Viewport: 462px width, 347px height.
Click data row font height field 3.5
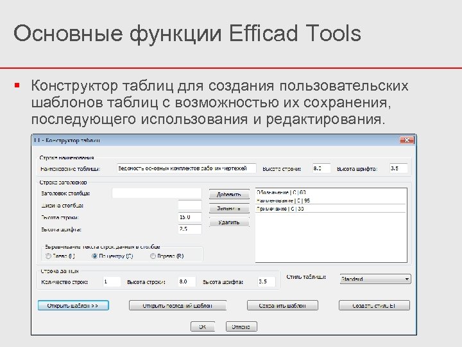coord(266,281)
